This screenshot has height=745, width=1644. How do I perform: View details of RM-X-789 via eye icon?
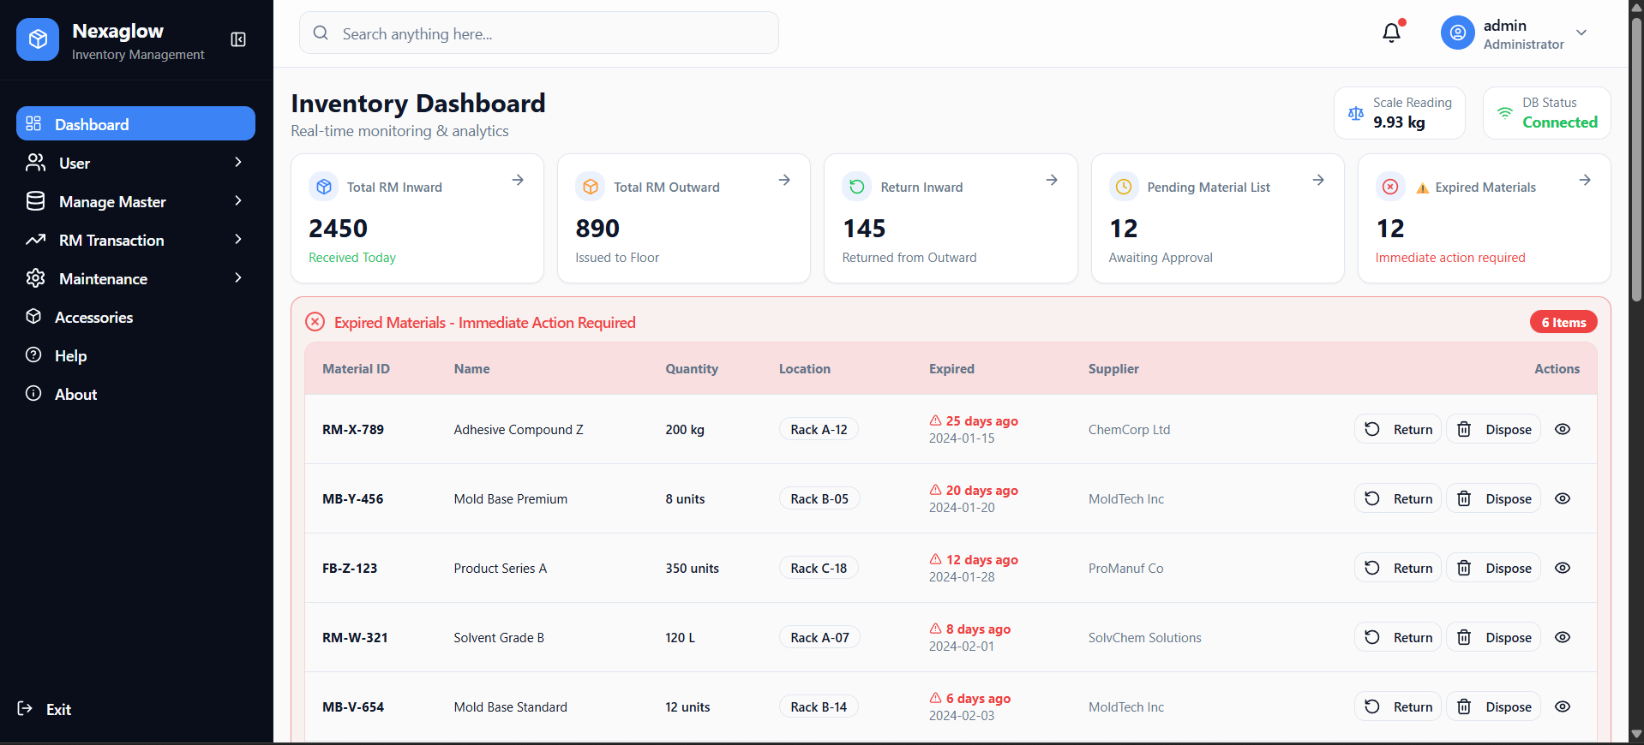pyautogui.click(x=1562, y=429)
